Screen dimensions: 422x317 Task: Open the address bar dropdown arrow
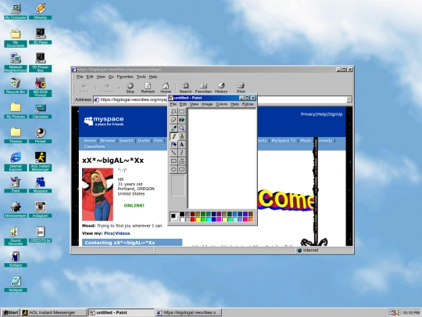coord(349,99)
